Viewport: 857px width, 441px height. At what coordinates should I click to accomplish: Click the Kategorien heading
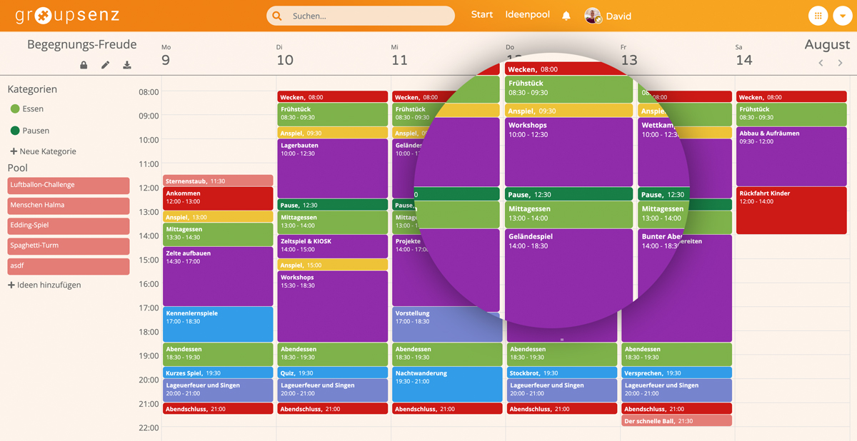(x=32, y=89)
